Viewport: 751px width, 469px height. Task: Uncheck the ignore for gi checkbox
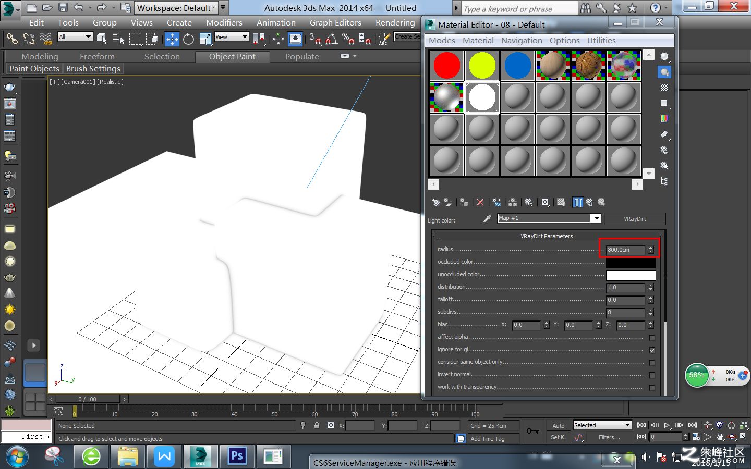(x=652, y=350)
